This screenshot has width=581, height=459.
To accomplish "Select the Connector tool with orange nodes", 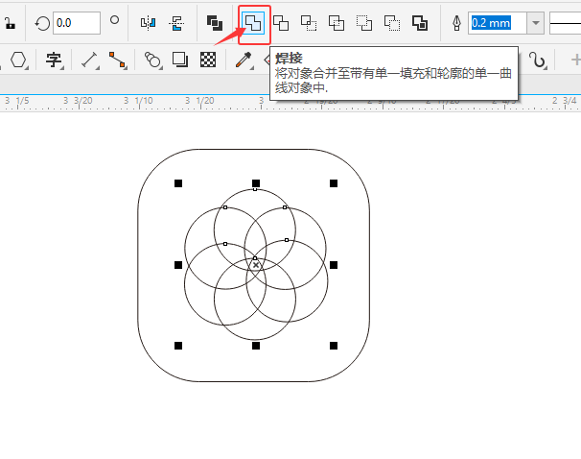I will coord(118,60).
